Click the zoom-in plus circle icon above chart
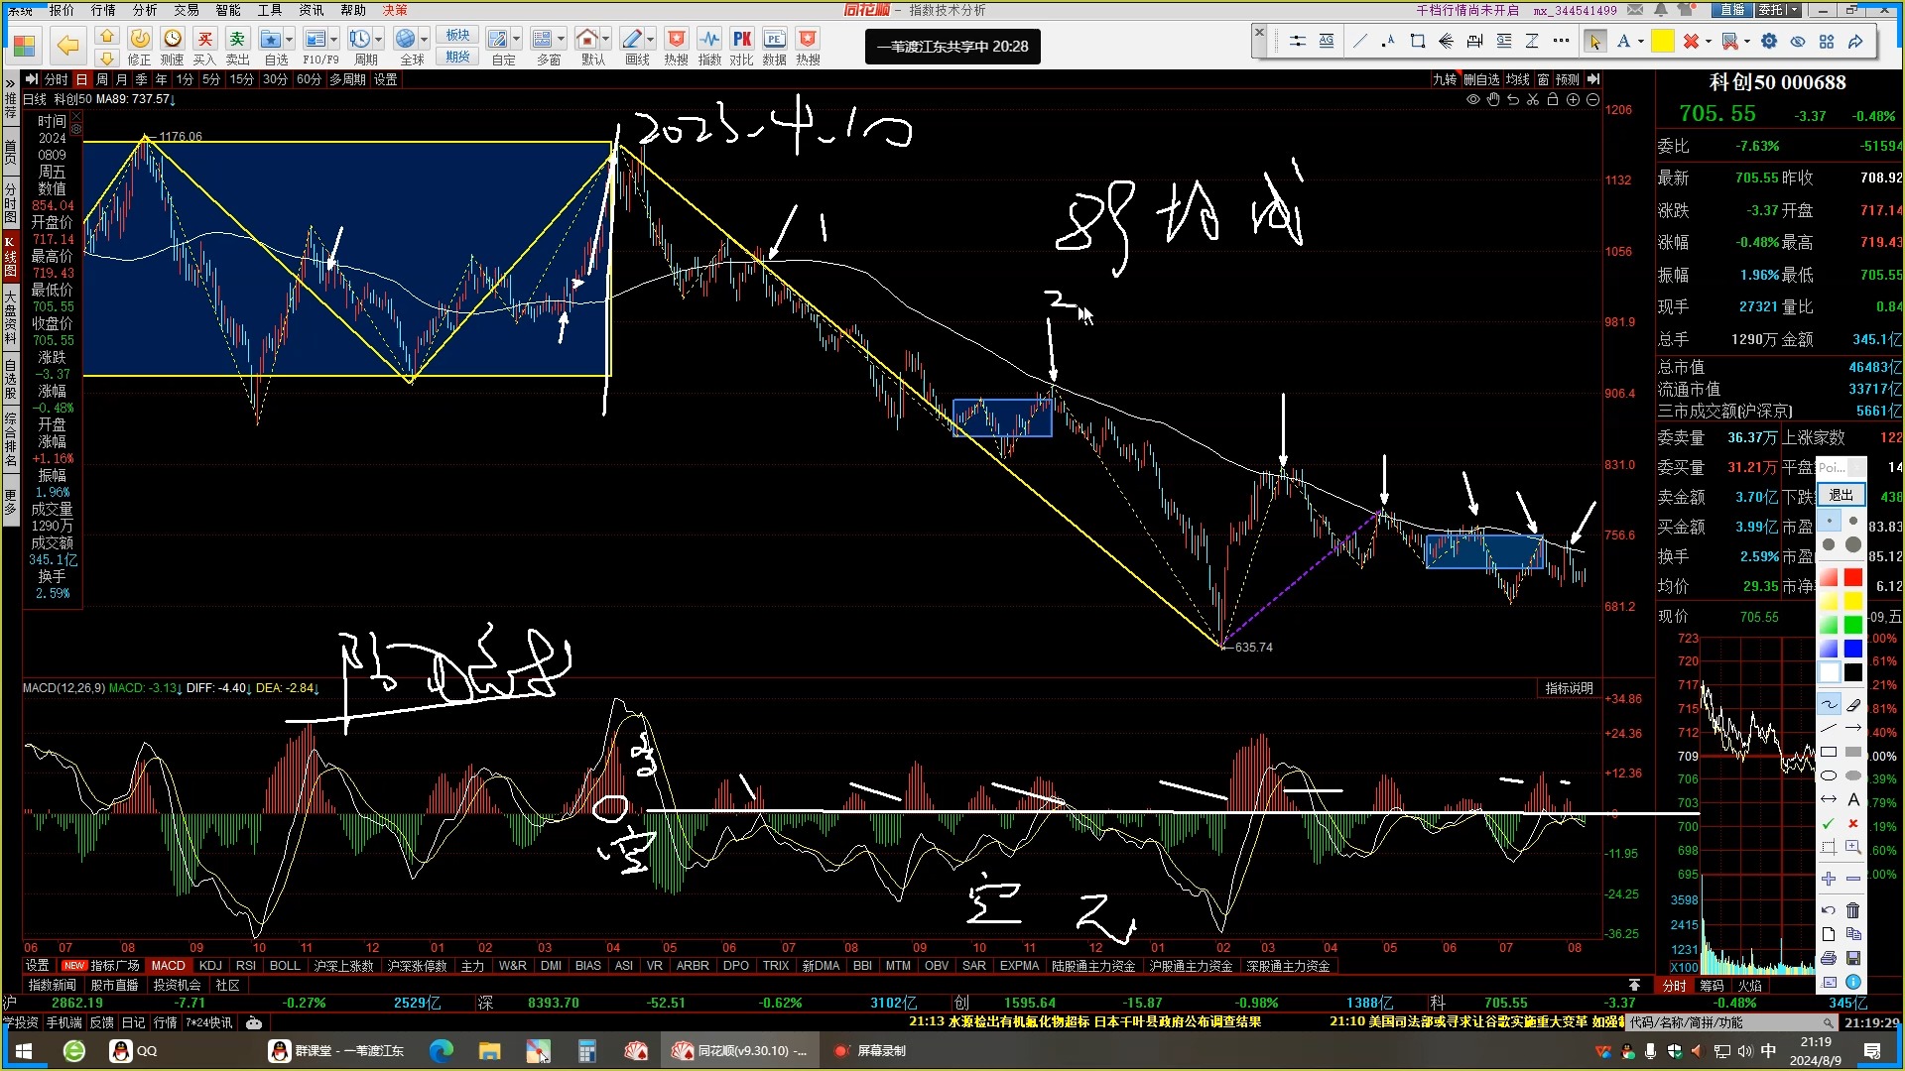Image resolution: width=1905 pixels, height=1071 pixels. [1573, 99]
